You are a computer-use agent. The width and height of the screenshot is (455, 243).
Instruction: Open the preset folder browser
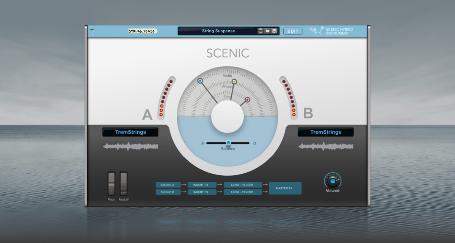[x=267, y=31]
